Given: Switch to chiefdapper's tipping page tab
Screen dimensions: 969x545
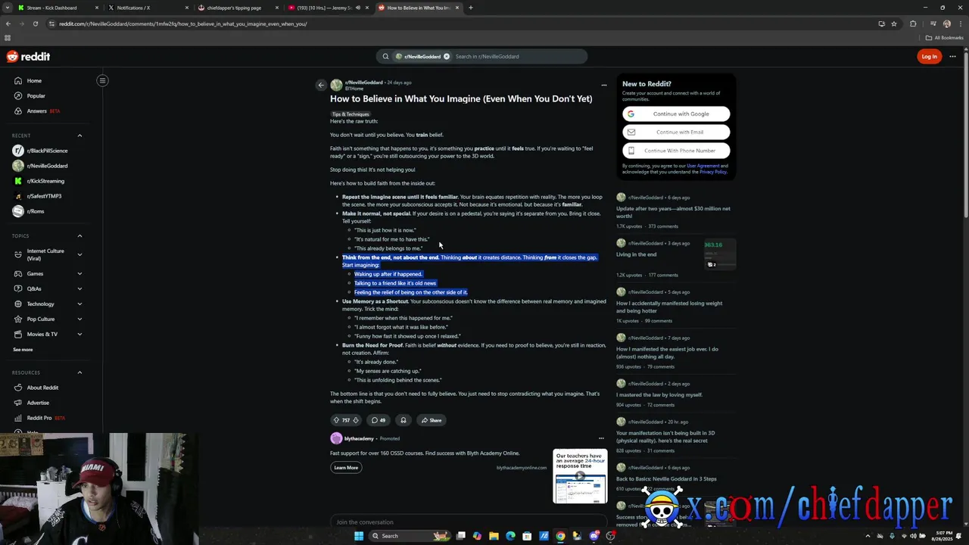Looking at the screenshot, I should pos(234,8).
